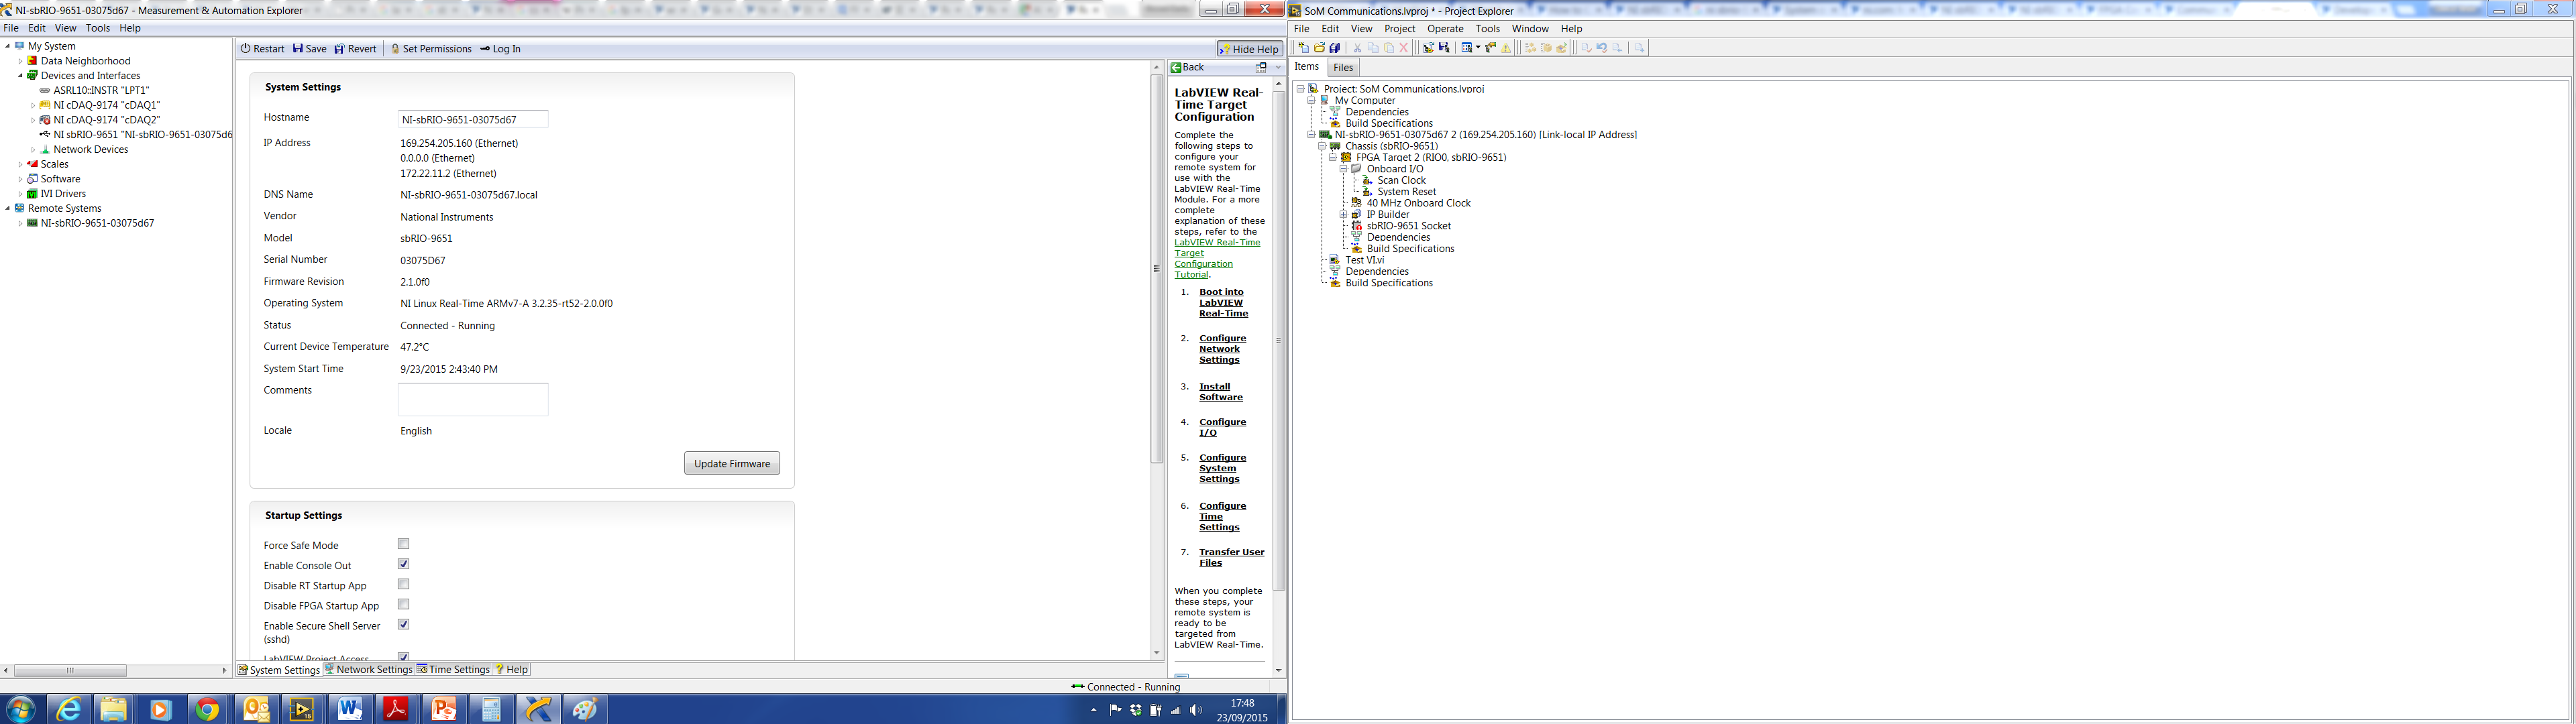Collapse Chassis (sbRIO-9651) node
Screen dimensions: 2576x724
click(x=1322, y=146)
